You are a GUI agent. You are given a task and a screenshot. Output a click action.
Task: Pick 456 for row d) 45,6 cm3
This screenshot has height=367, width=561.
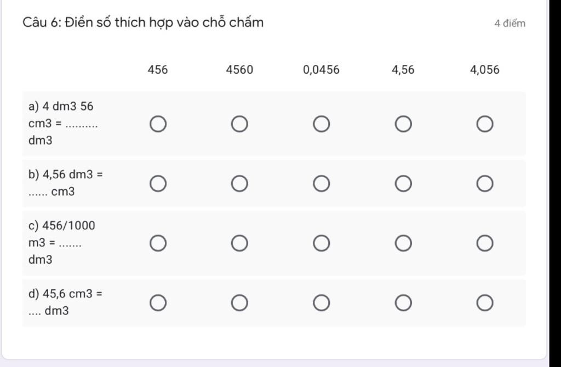pos(158,303)
